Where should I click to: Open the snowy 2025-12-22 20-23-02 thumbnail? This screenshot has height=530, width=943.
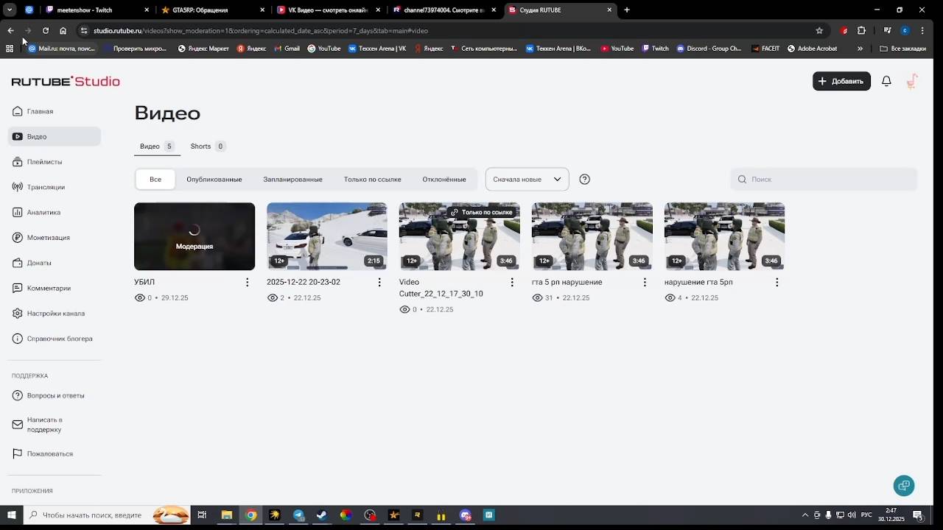click(327, 236)
